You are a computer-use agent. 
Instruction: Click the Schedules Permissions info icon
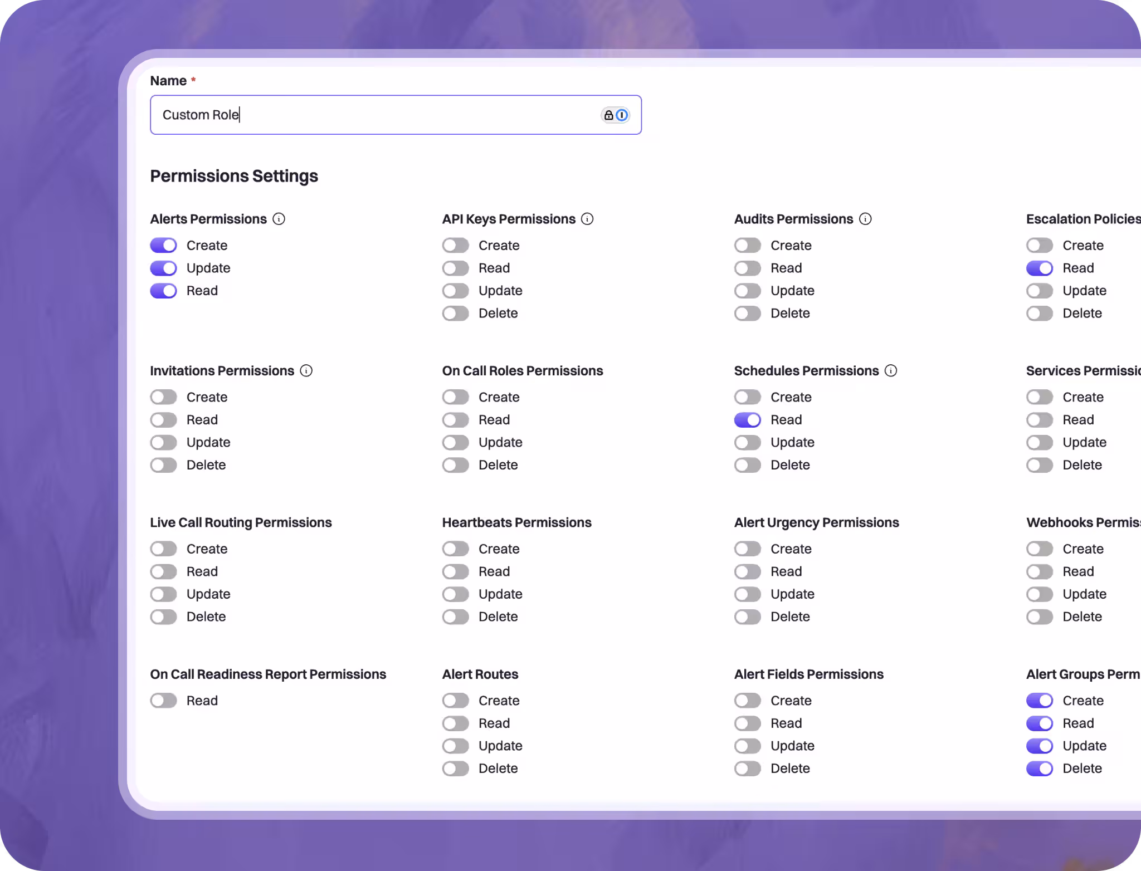[891, 370]
